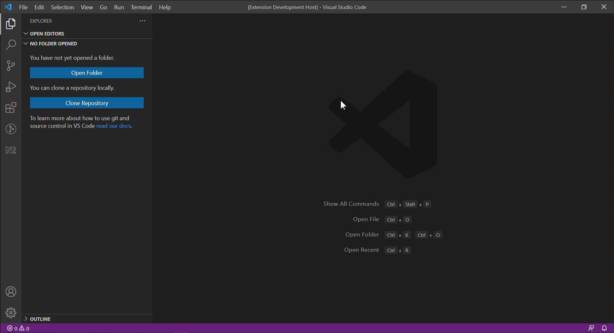Open the Extensions view icon
Image resolution: width=614 pixels, height=333 pixels.
coord(11,108)
